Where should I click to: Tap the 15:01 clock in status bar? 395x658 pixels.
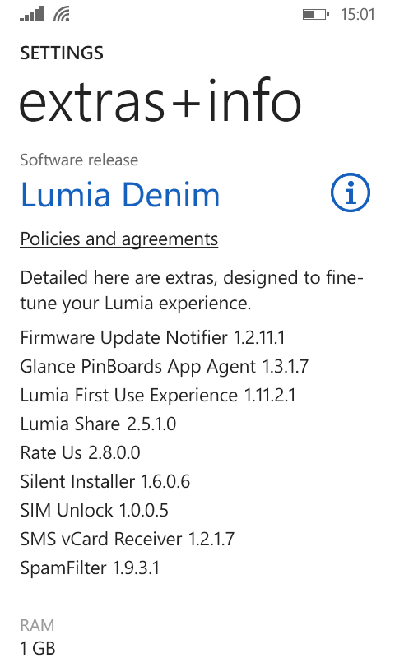tap(357, 14)
